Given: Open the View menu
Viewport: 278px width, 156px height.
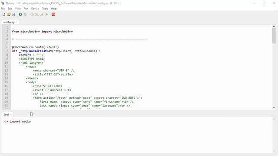Looking at the screenshot, I should point(18,9).
